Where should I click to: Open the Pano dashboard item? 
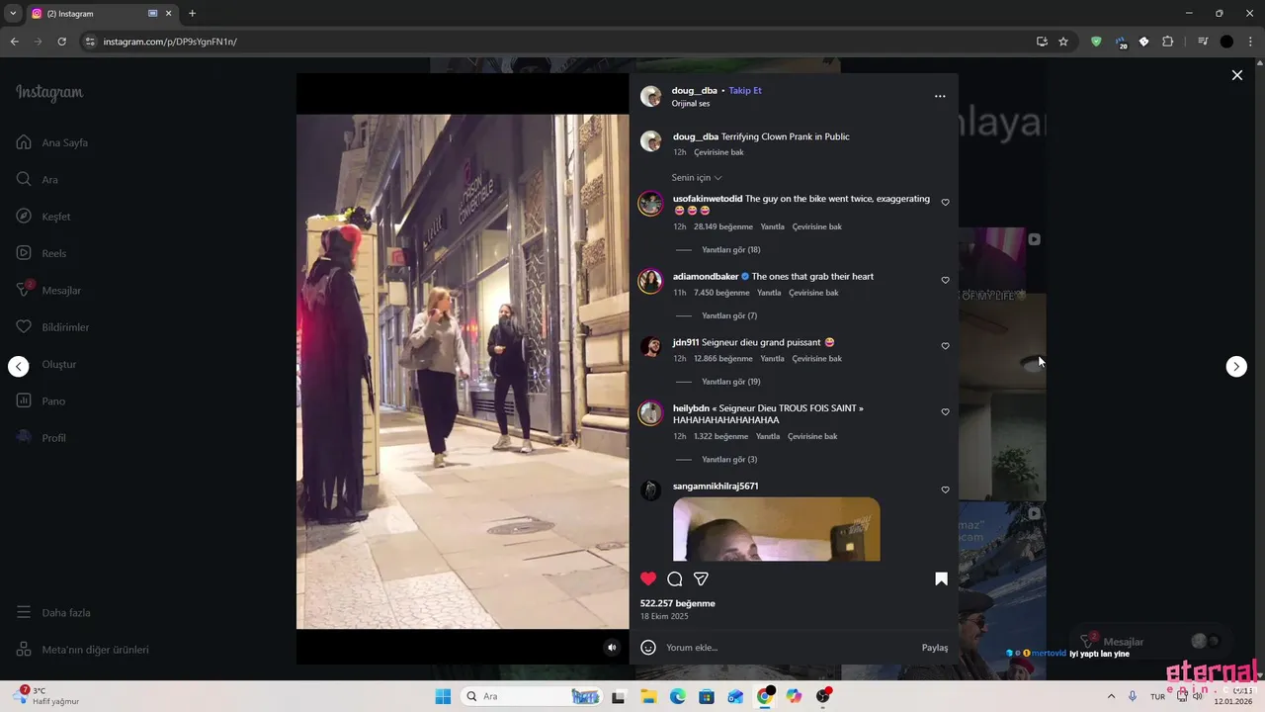point(41,400)
